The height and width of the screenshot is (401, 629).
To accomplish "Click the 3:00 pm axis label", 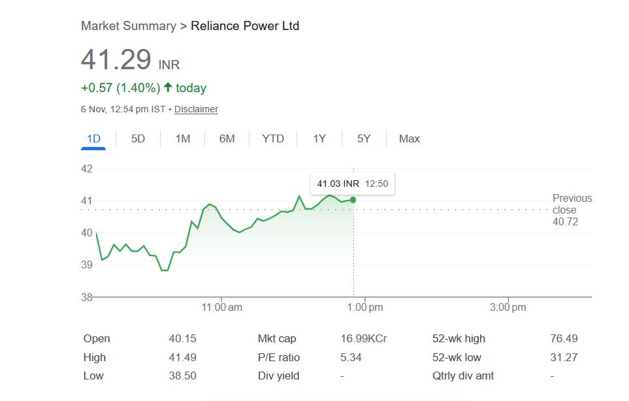I will click(x=508, y=307).
